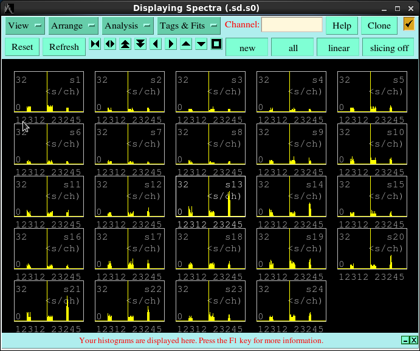The width and height of the screenshot is (420, 351).
Task: Close the status message bar
Action: (413, 340)
